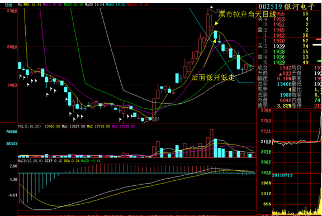The width and height of the screenshot is (322, 216).
Task: Click the MA120 moving average legend entry
Action: tap(138, 4)
